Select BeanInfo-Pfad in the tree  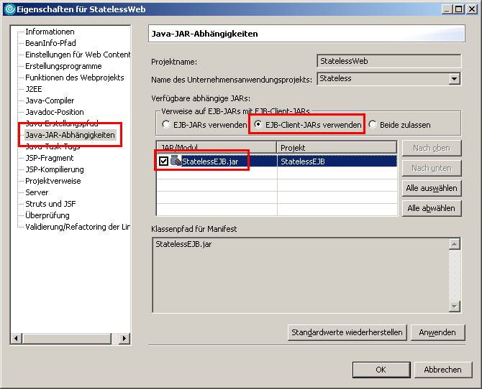pyautogui.click(x=50, y=43)
